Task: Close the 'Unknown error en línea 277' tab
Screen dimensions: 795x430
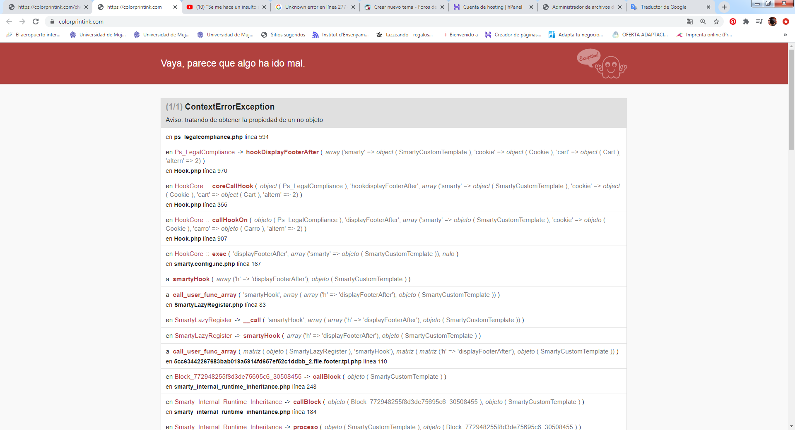Action: [x=353, y=7]
